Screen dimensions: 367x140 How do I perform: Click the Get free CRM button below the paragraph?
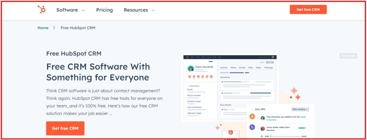(x=65, y=128)
